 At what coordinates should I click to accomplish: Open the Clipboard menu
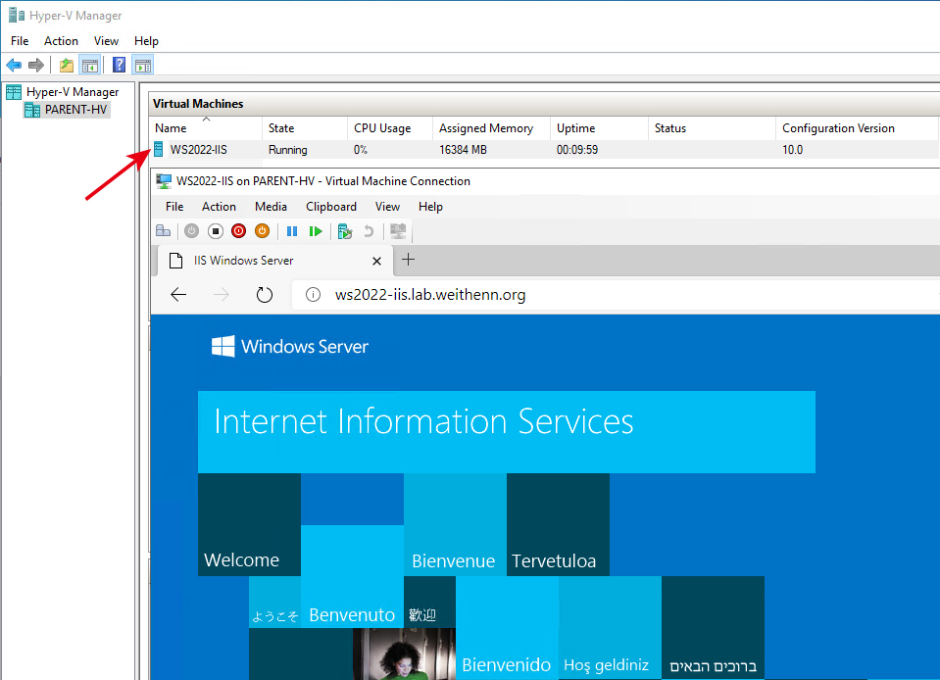pos(331,207)
